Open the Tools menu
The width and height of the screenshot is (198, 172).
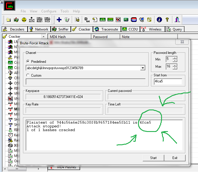click(x=65, y=11)
